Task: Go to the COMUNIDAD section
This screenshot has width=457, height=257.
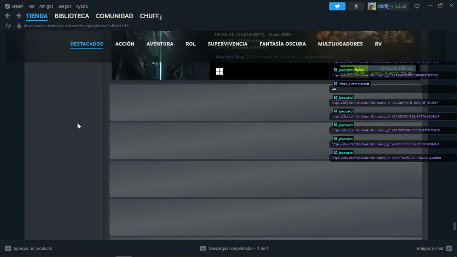Action: click(x=115, y=16)
